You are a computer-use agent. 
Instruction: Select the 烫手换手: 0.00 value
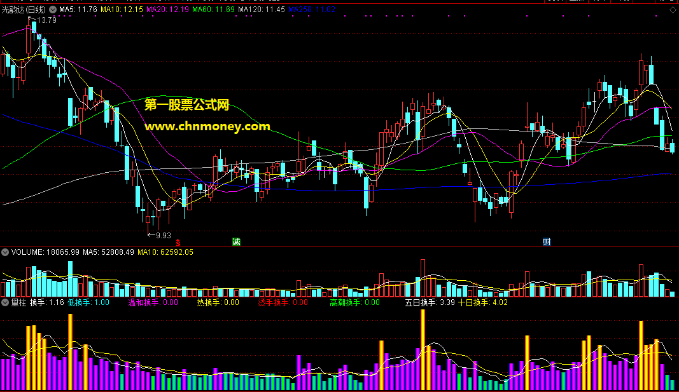click(283, 302)
